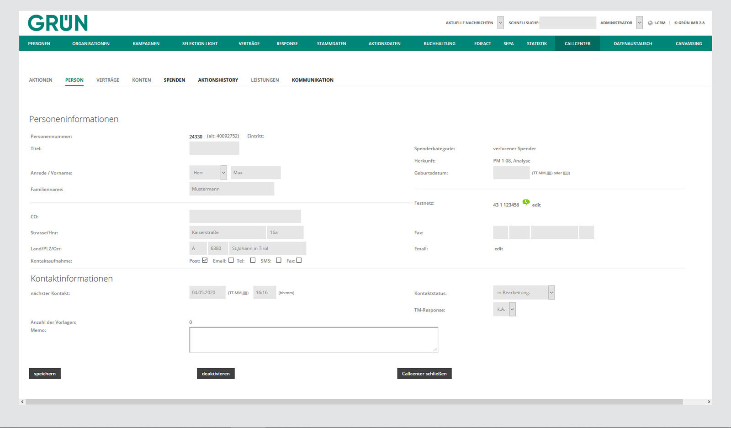Uncheck the Post contact checkbox

point(205,260)
